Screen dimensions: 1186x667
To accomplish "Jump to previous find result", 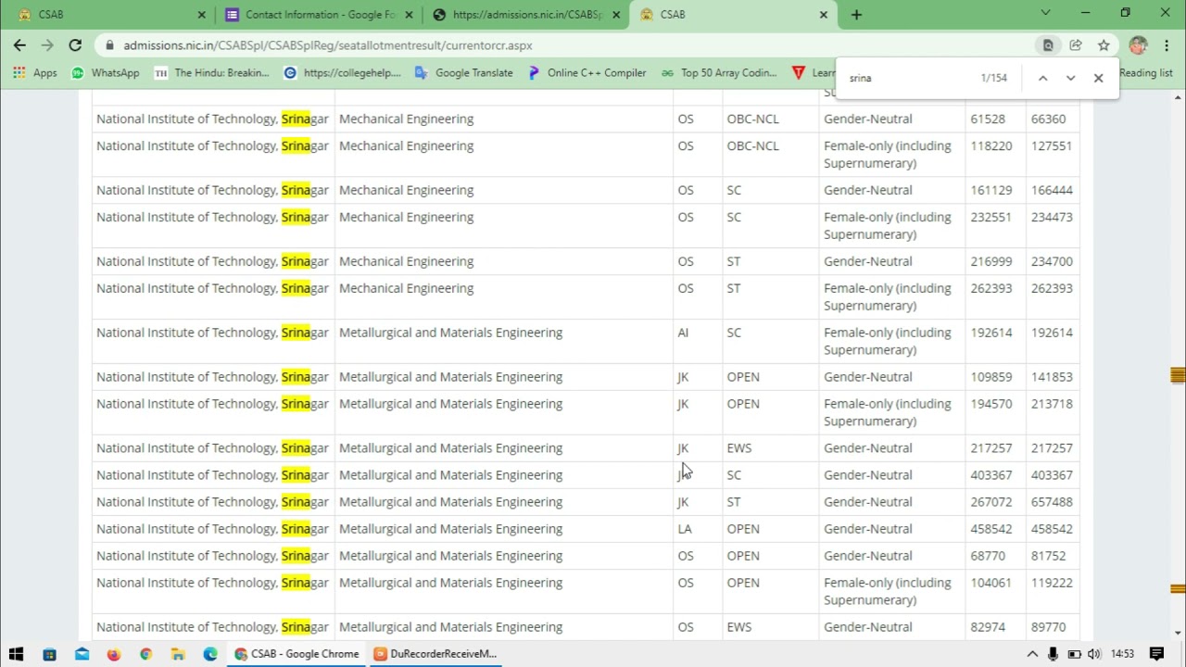I will [1042, 78].
